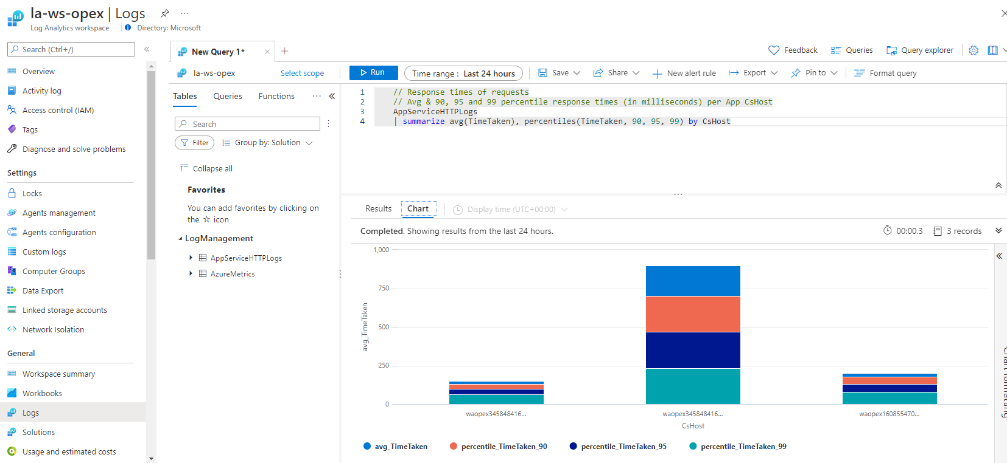Toggle the avg_TimeTaken legend series
Image resolution: width=1007 pixels, height=463 pixels.
[x=395, y=447]
